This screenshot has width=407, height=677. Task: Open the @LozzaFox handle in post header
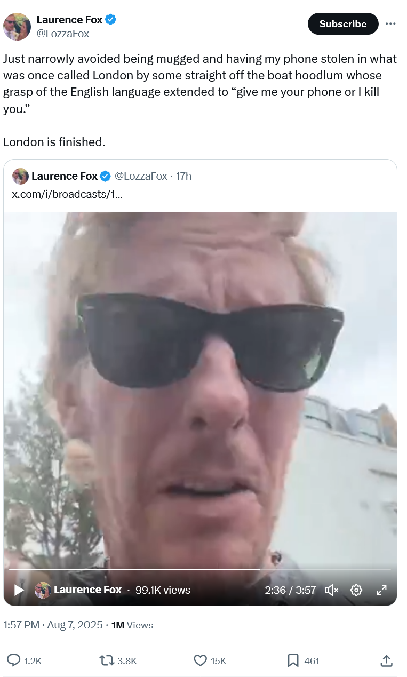(62, 34)
